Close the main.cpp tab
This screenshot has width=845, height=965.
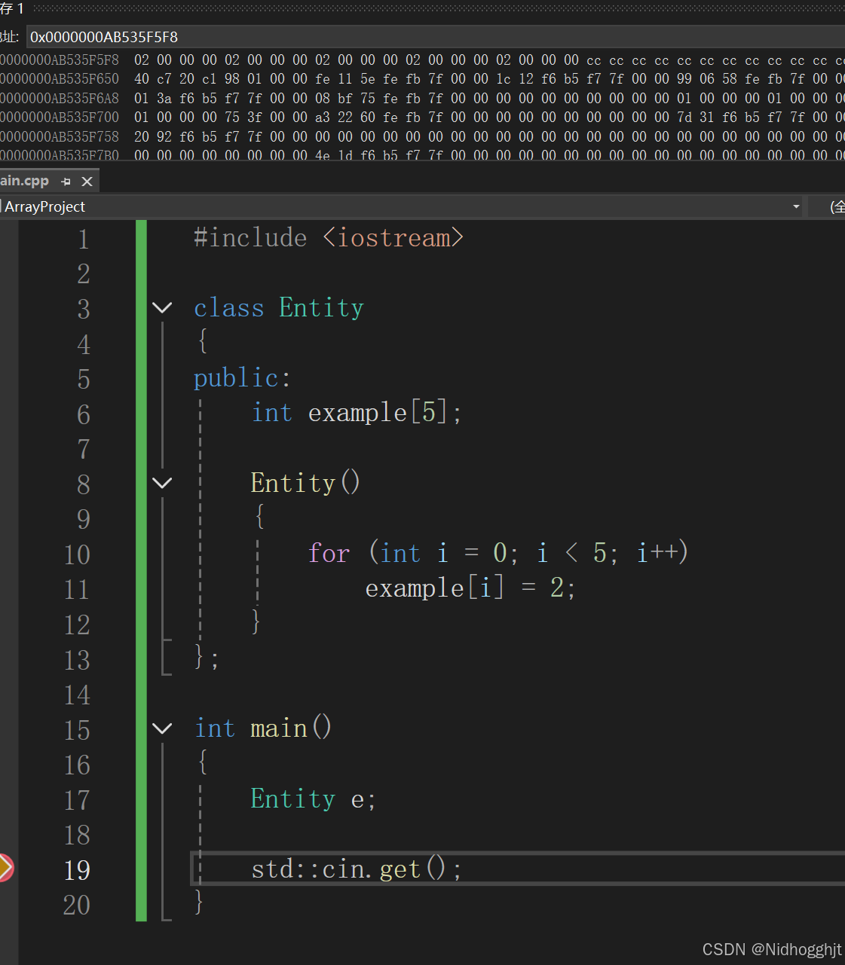[x=87, y=182]
